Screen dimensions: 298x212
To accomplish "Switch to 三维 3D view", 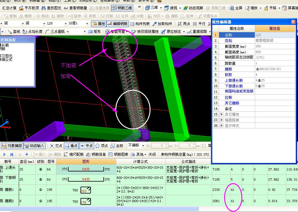I will tap(151, 8).
